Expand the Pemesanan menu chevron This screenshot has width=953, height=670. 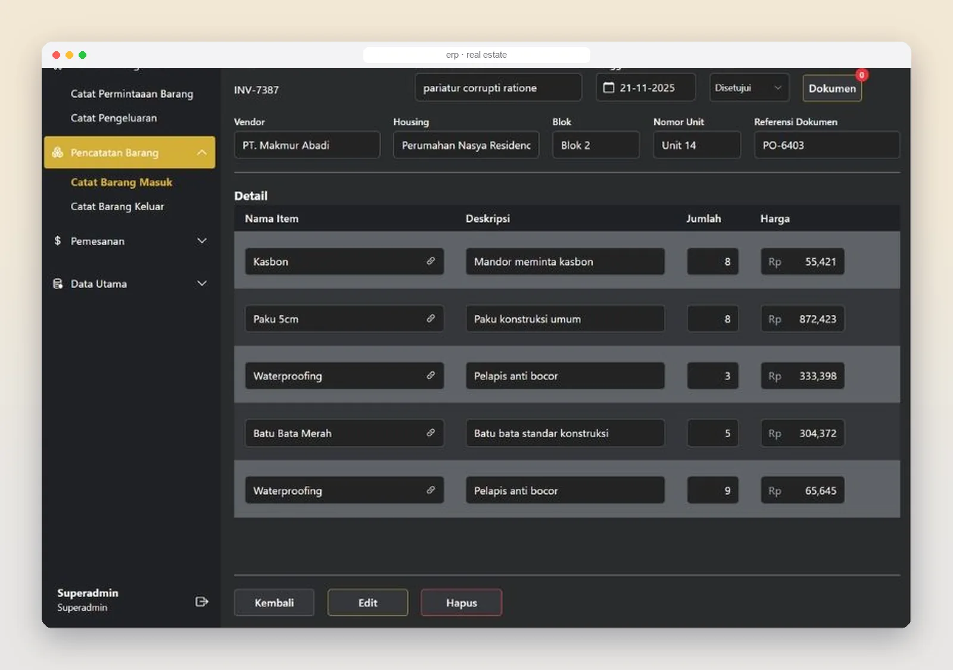(x=202, y=240)
